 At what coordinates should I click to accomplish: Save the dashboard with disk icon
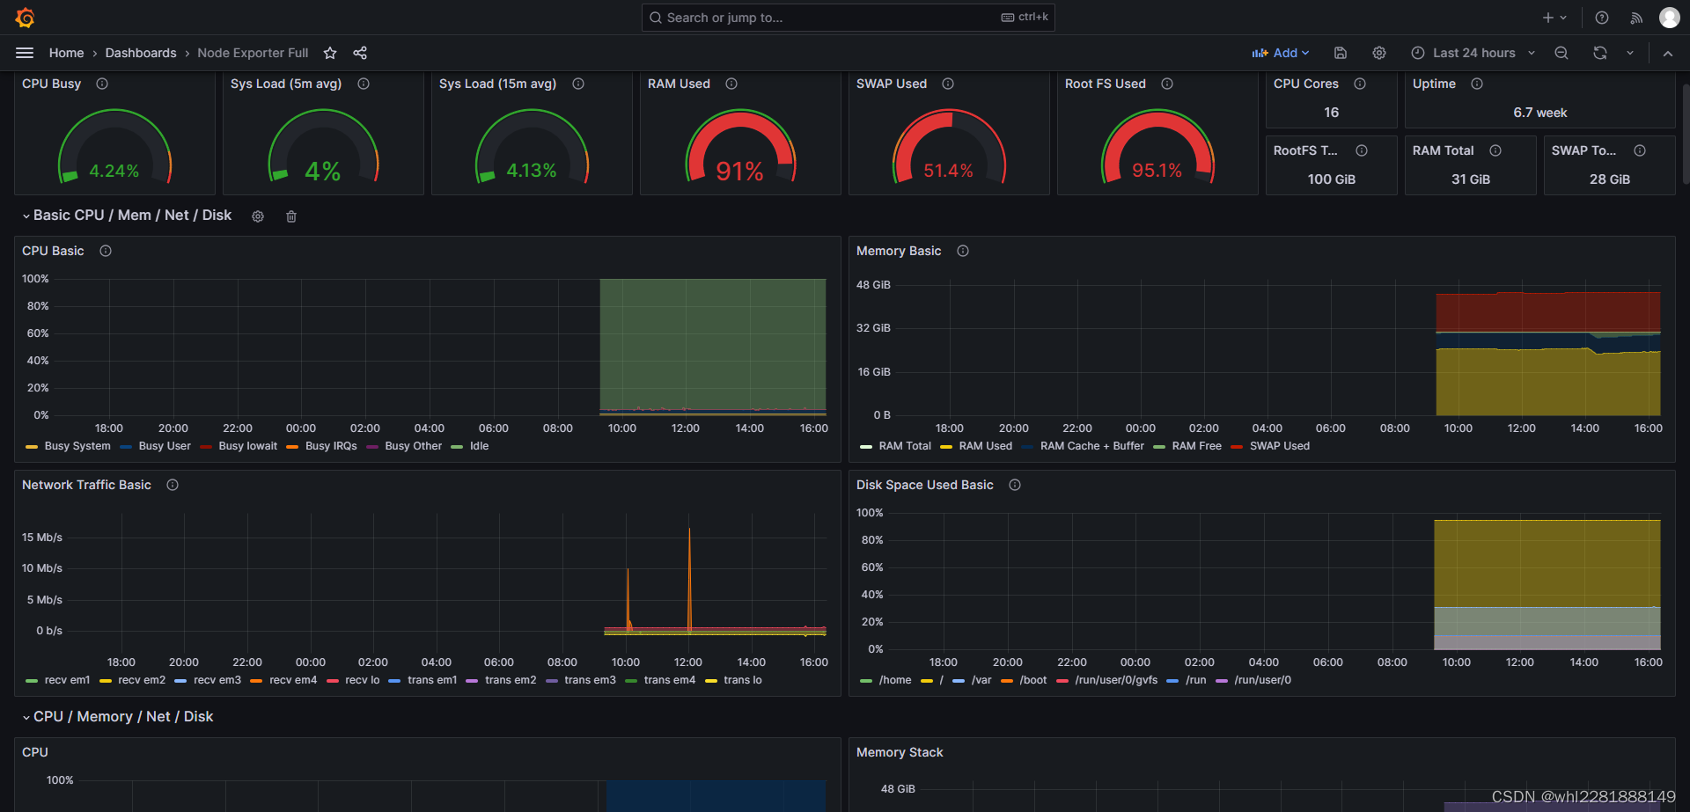tap(1341, 53)
